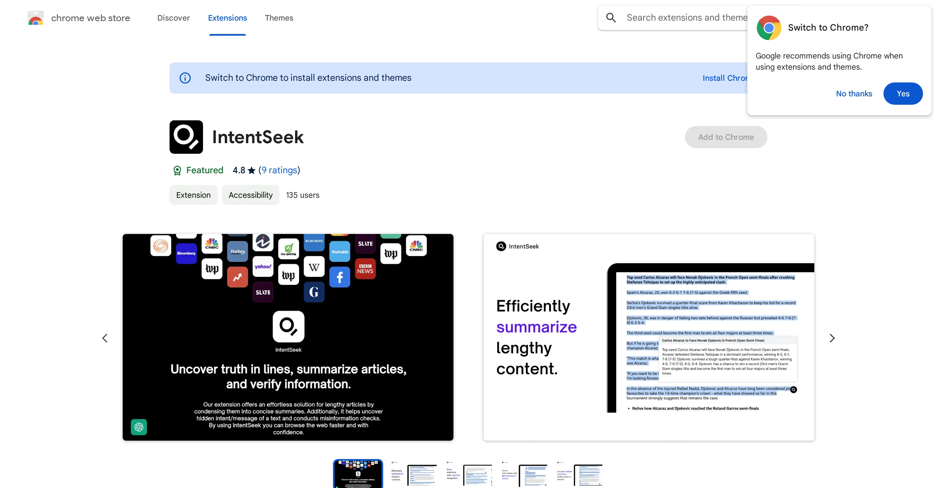Click the right carousel arrow
This screenshot has width=937, height=488.
(x=832, y=338)
